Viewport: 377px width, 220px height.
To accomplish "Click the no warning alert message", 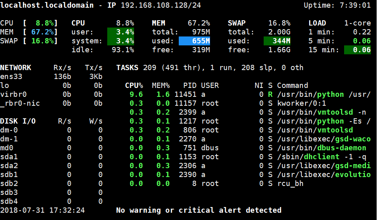I will pos(199,210).
